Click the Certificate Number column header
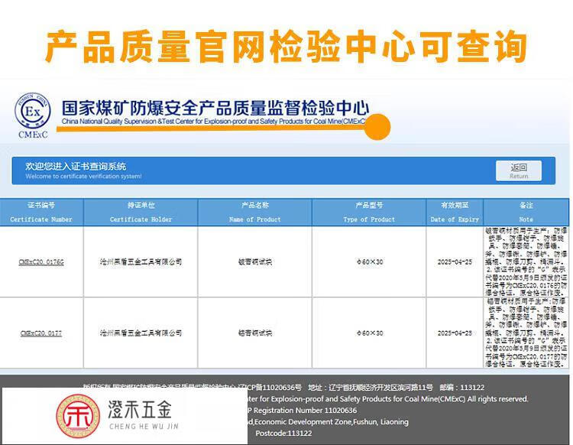Screen dimensions: 573x445 tap(41, 212)
